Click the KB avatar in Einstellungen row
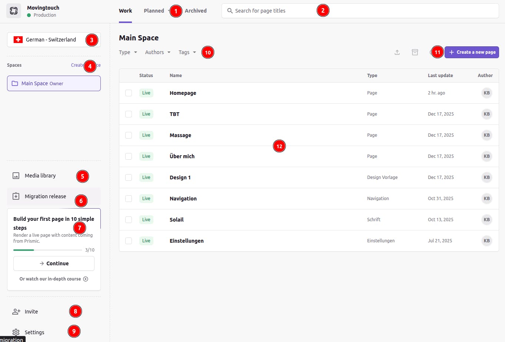 pyautogui.click(x=487, y=241)
